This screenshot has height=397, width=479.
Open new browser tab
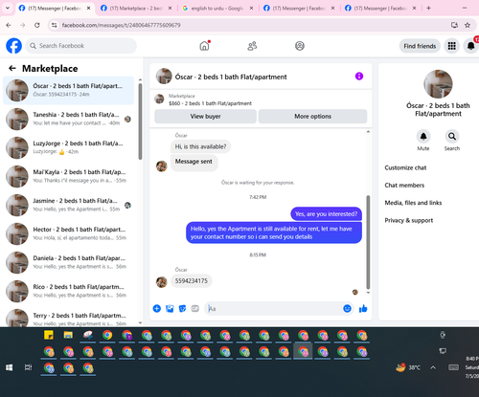pos(428,8)
